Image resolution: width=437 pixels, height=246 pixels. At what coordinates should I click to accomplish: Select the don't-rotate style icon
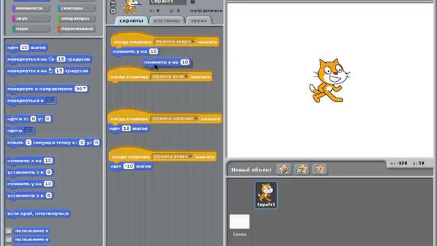coord(113,11)
